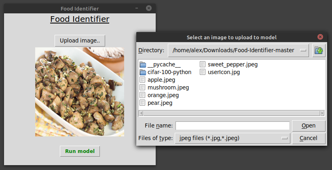Expand the Files of type dropdown
This screenshot has height=170, width=332.
233,138
